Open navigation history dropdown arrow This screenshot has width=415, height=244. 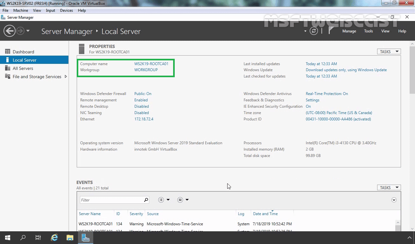(28, 31)
